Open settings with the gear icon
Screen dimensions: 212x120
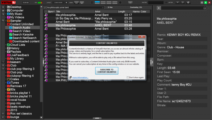point(188,2)
